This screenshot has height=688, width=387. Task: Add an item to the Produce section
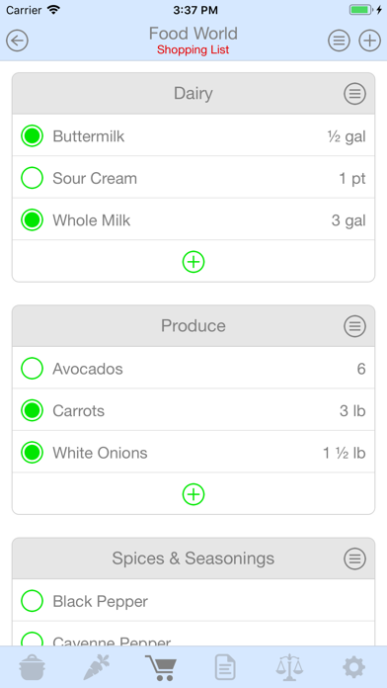(193, 494)
